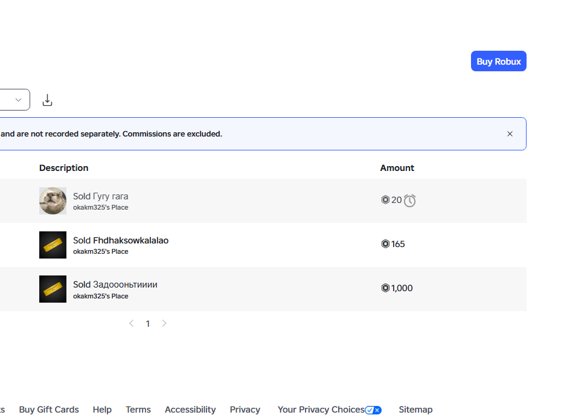Click the Fhdhaksowkalalao item thumbnail
The height and width of the screenshot is (415, 564).
53,245
